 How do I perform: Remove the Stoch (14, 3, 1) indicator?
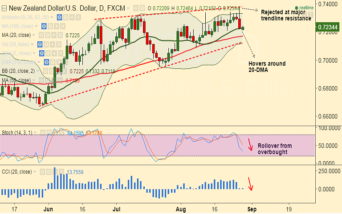coord(61,133)
